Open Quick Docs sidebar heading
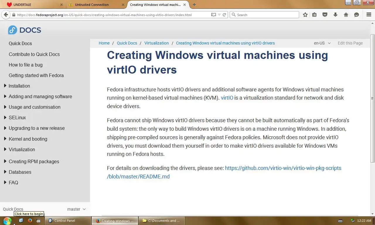This screenshot has width=375, height=225. (20, 43)
